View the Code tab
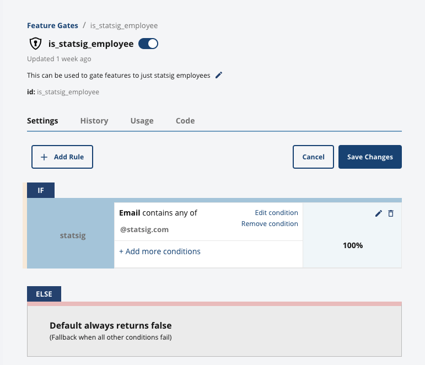This screenshot has height=365, width=425. (185, 121)
